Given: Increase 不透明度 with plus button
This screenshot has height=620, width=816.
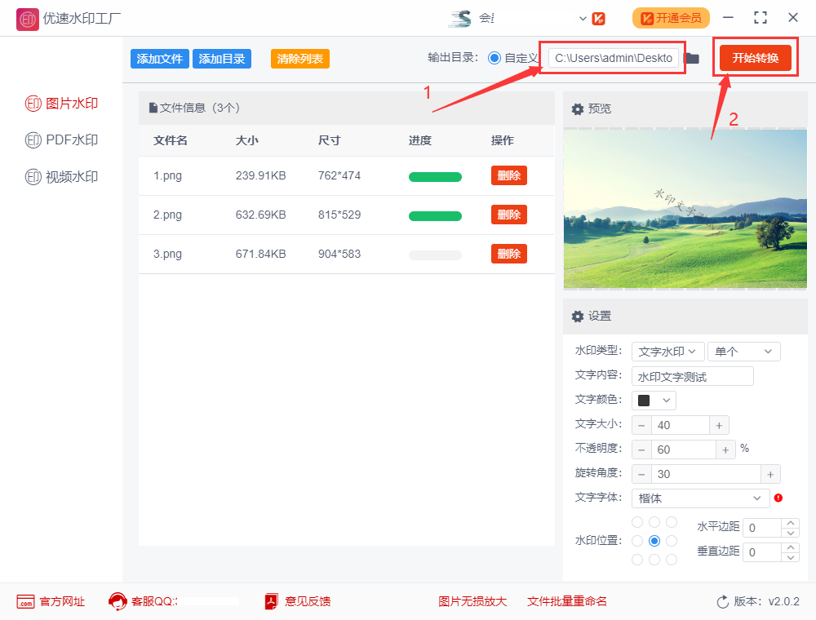Looking at the screenshot, I should (x=725, y=450).
